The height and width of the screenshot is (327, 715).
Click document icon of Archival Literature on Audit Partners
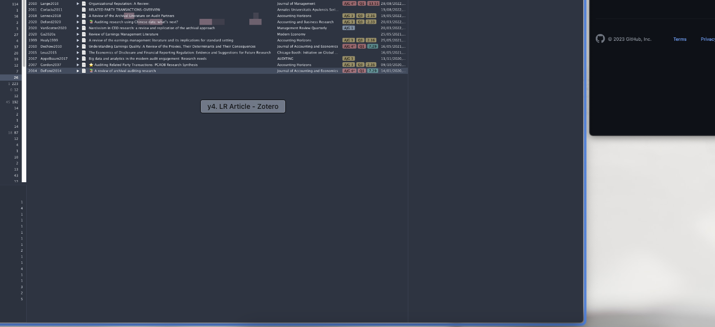[x=84, y=16]
